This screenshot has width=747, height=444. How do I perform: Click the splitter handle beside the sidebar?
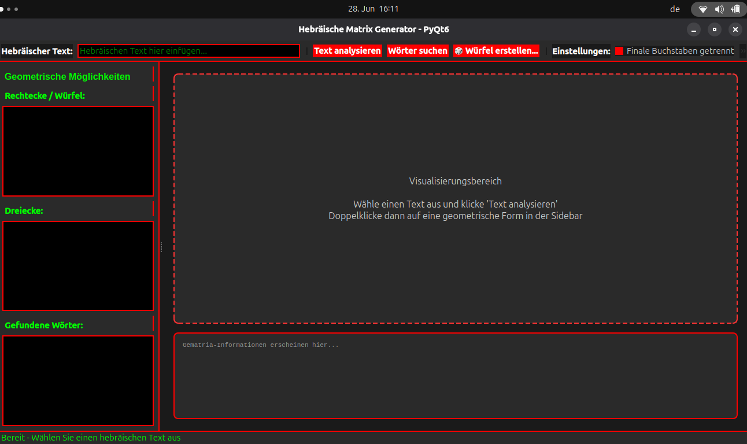point(161,247)
